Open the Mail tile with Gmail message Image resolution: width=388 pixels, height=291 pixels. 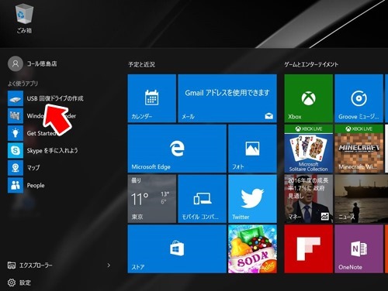(227, 98)
